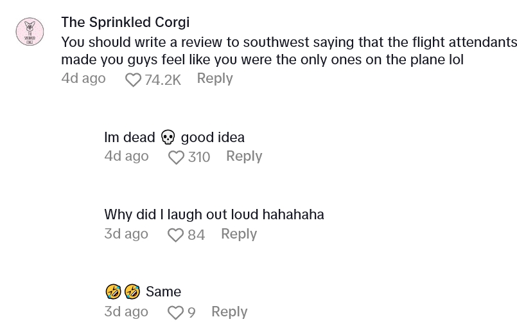Reply to the 'Im dead good idea' comment

pos(244,156)
